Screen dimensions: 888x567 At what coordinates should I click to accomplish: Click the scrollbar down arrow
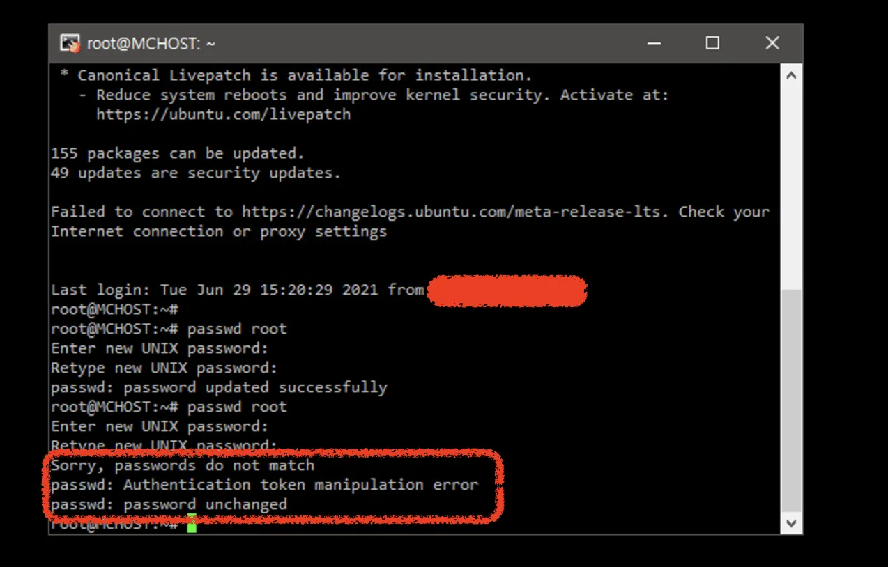coord(791,522)
